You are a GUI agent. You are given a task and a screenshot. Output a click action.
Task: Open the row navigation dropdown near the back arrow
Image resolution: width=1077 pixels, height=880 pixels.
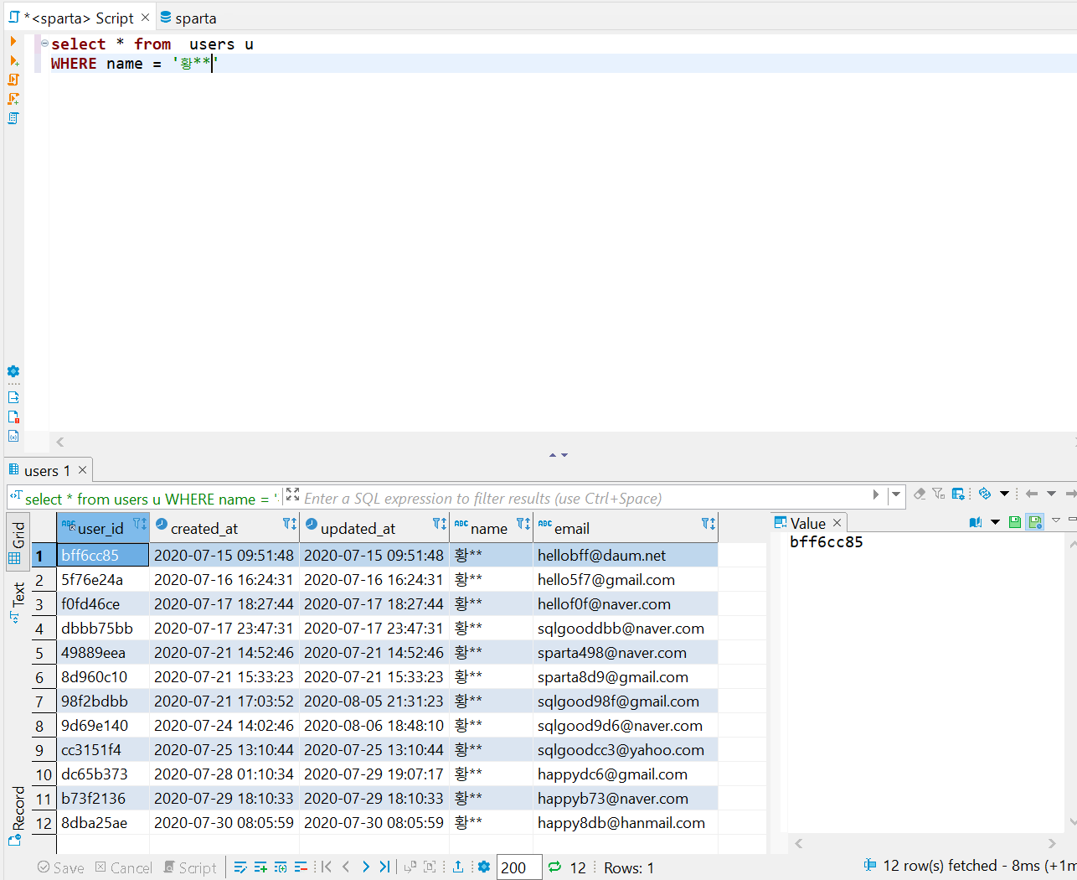[x=1051, y=494]
